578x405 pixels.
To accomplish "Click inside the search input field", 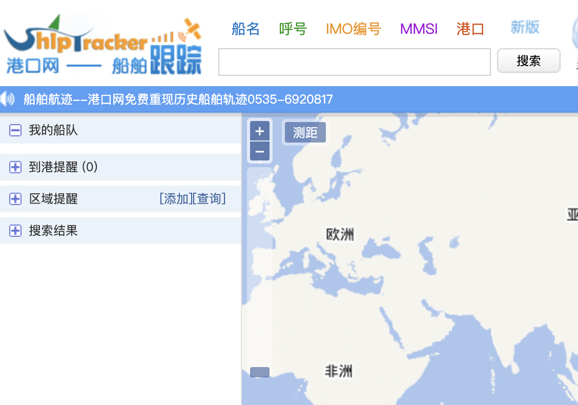I will coord(355,62).
